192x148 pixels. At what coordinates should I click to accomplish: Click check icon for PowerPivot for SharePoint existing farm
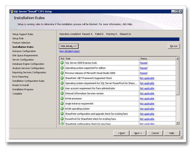click(62, 119)
